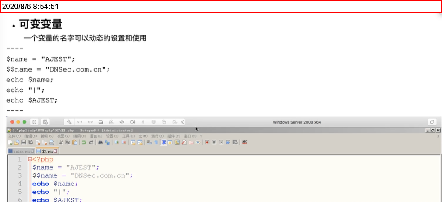The height and width of the screenshot is (202, 442).
Task: Open the 宏(M) menu
Action: coord(143,136)
